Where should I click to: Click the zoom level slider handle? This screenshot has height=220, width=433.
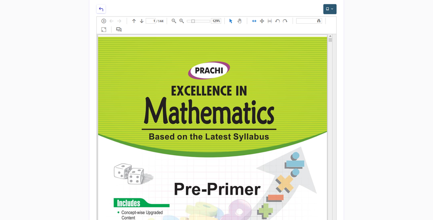pyautogui.click(x=193, y=21)
